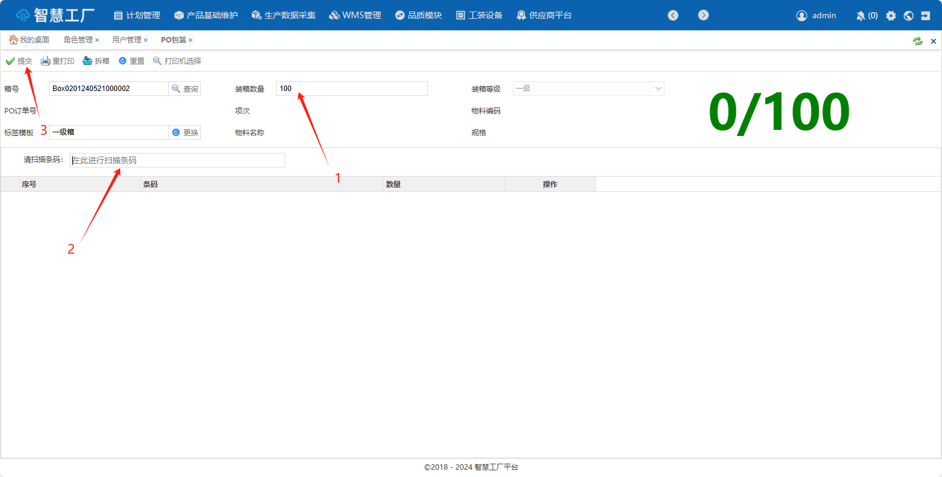
Task: Expand the packing grade (装箱等级) dropdown
Action: [658, 89]
